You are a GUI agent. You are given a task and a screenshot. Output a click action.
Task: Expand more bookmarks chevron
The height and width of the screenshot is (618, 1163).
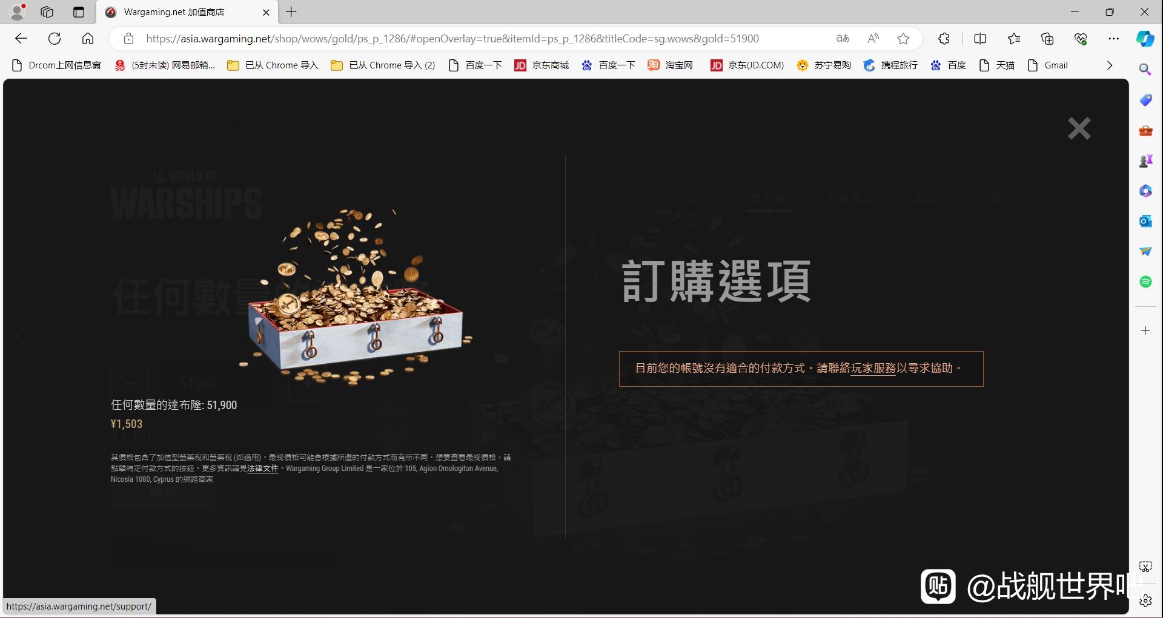point(1110,65)
